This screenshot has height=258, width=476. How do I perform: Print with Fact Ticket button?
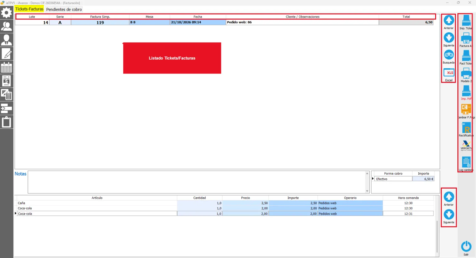[x=466, y=56]
